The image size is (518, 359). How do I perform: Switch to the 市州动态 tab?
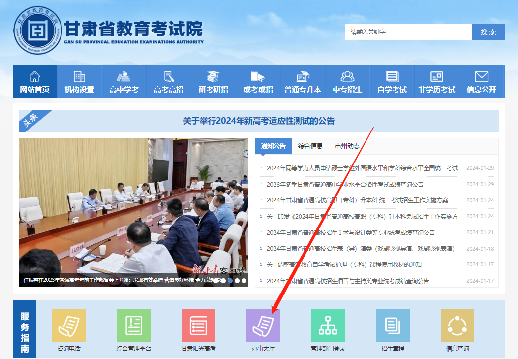click(x=347, y=146)
